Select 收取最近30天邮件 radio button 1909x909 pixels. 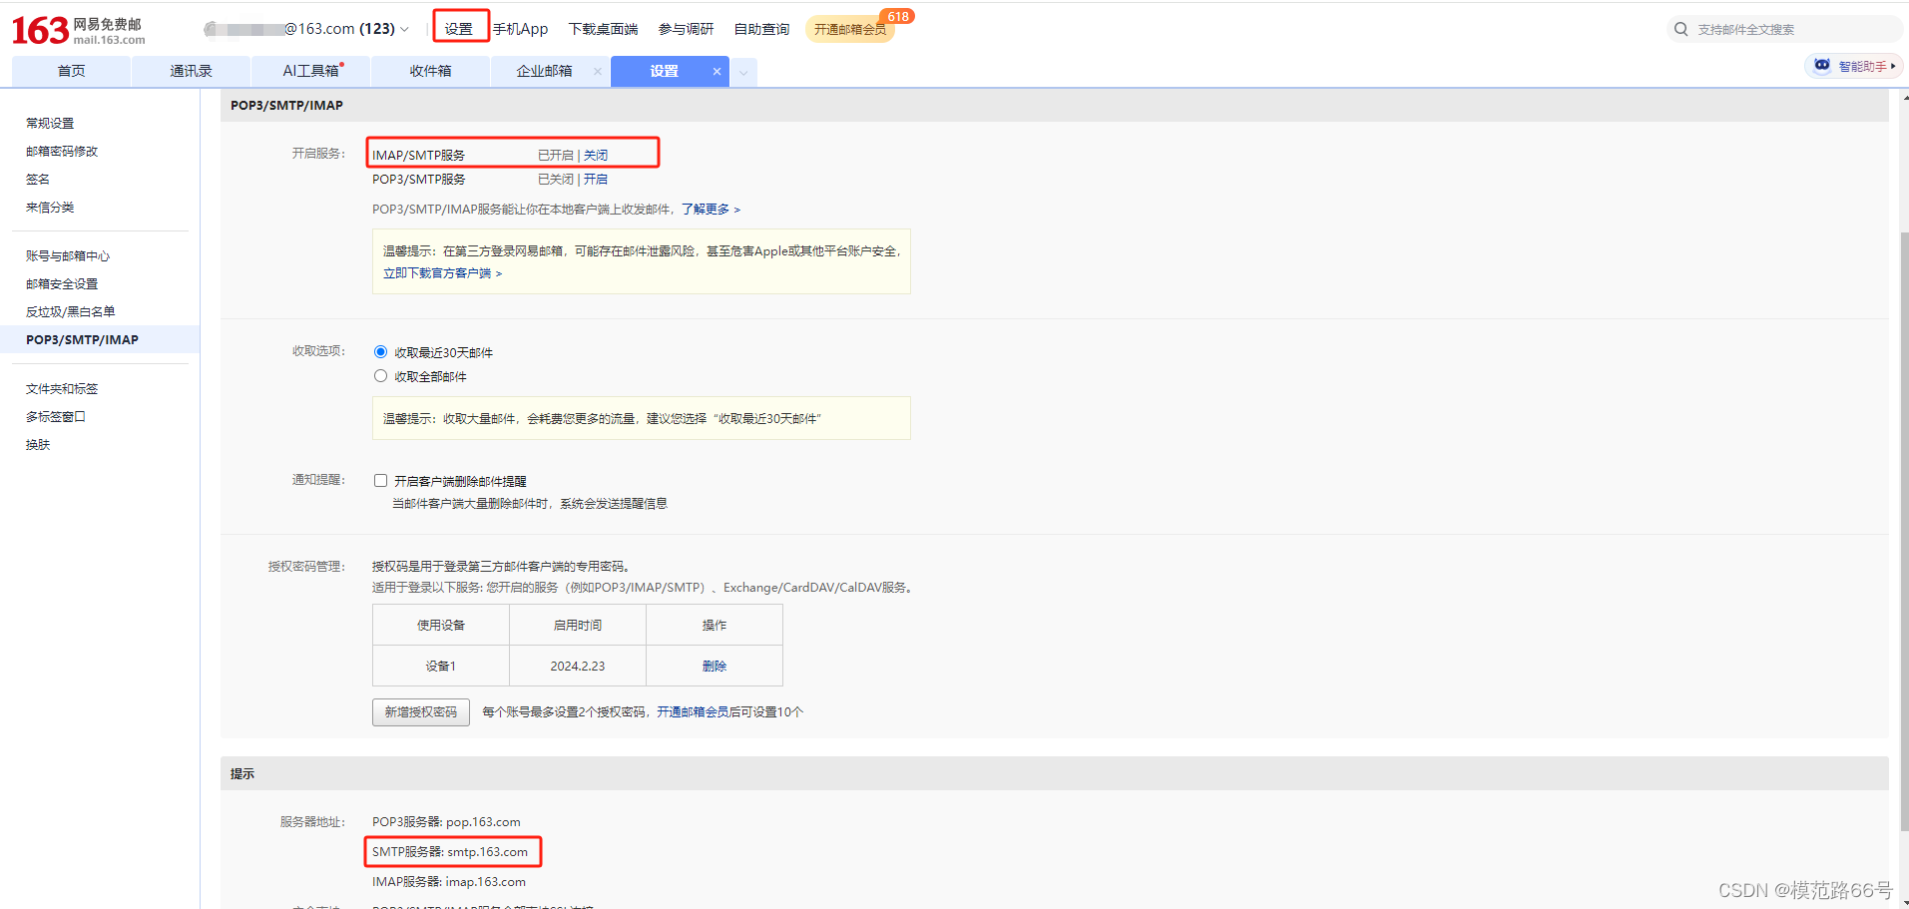pos(380,352)
